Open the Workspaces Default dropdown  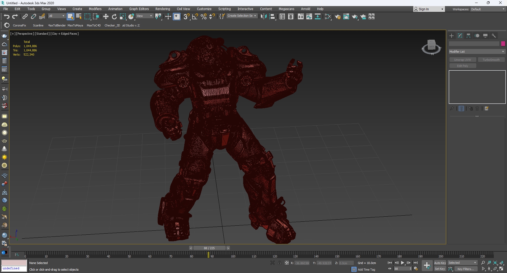coord(488,9)
